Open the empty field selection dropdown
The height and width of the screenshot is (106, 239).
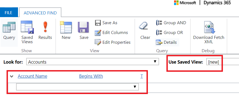click(x=77, y=87)
